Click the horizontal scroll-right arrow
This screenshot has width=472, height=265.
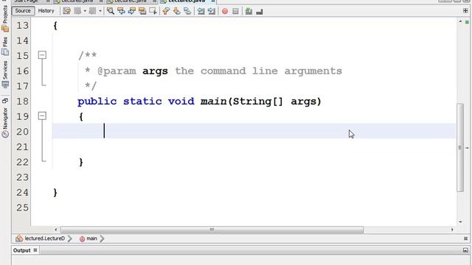click(452, 230)
